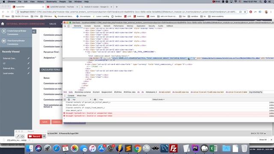Open FileZilla from the Dock
Image resolution: width=274 pixels, height=154 pixels.
coord(173,148)
